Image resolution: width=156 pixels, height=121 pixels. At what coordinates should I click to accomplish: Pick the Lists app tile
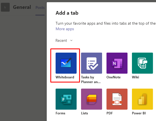[x=92, y=99]
